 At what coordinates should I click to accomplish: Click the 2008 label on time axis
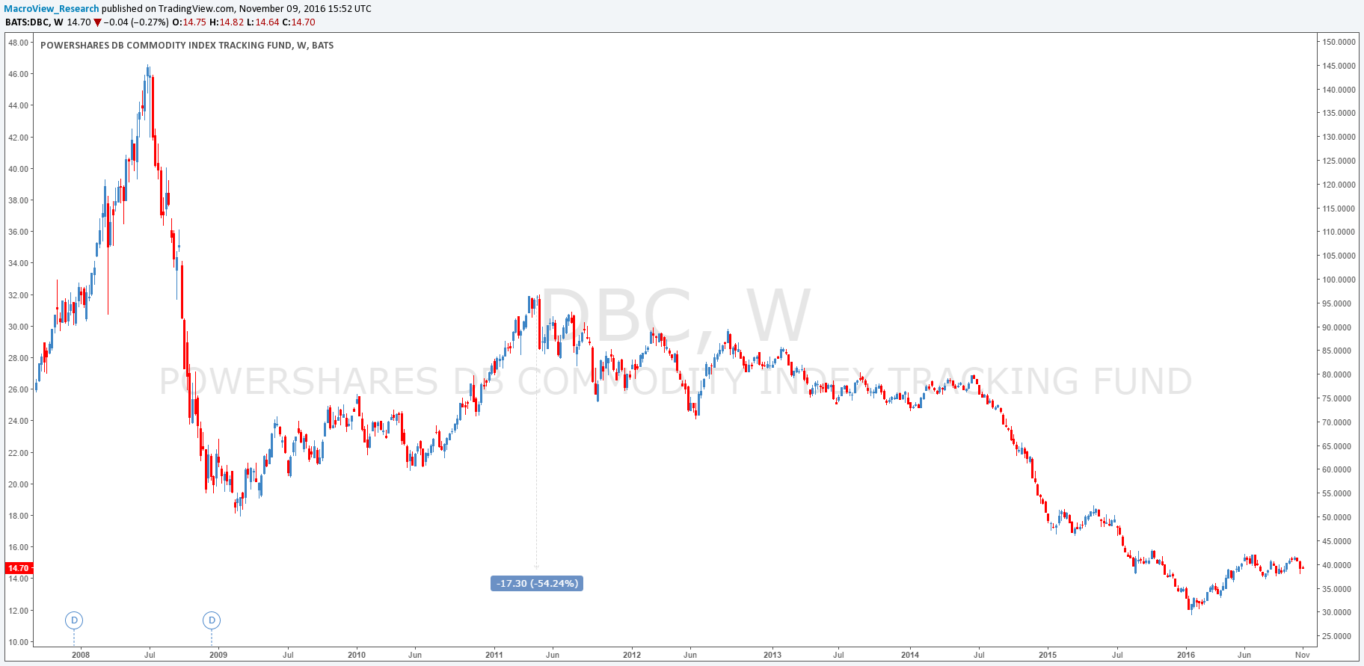point(80,655)
